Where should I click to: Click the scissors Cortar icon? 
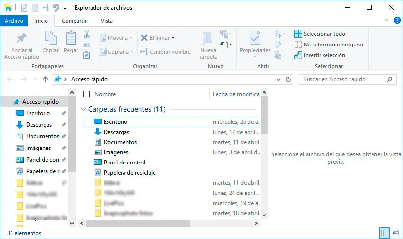87,34
